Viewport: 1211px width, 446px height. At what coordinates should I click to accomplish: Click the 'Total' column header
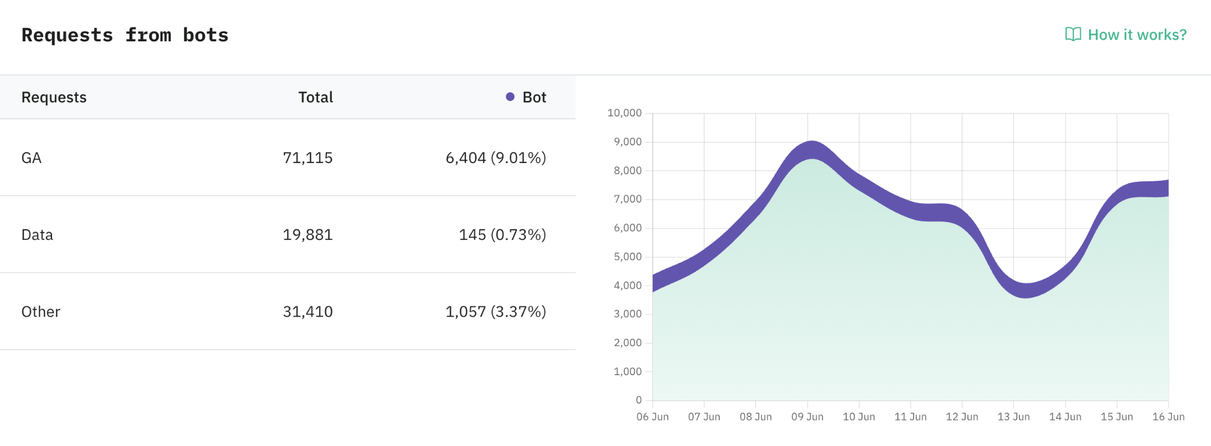316,97
